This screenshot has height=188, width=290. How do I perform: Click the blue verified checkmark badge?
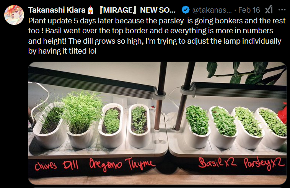(x=186, y=10)
